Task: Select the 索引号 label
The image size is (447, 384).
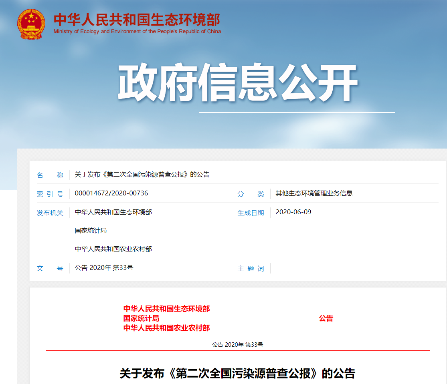Action: point(50,194)
